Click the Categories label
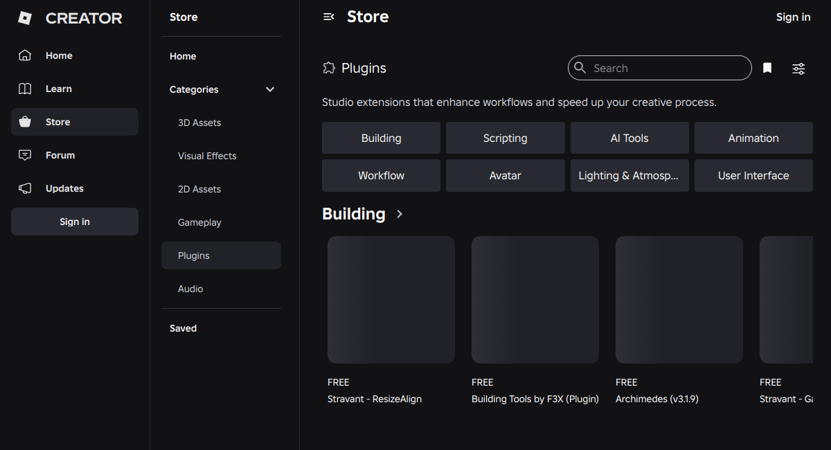831x450 pixels. click(194, 89)
